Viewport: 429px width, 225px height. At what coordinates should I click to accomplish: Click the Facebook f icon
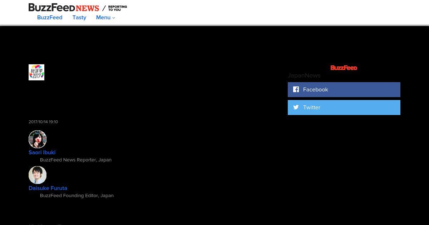pyautogui.click(x=296, y=89)
